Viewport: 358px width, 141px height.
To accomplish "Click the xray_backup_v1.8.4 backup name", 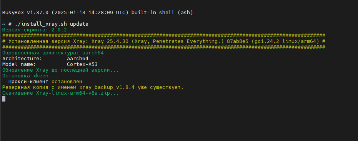I will tap(107, 87).
